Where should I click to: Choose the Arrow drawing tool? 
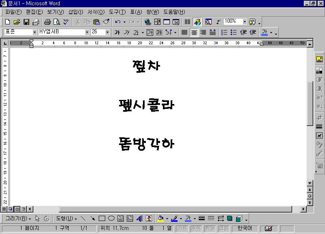93,219
